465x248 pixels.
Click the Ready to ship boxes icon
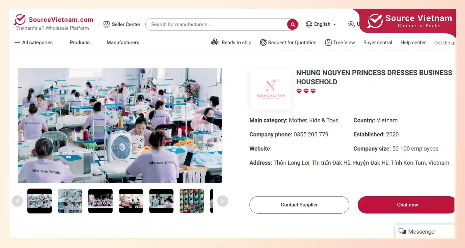(215, 42)
